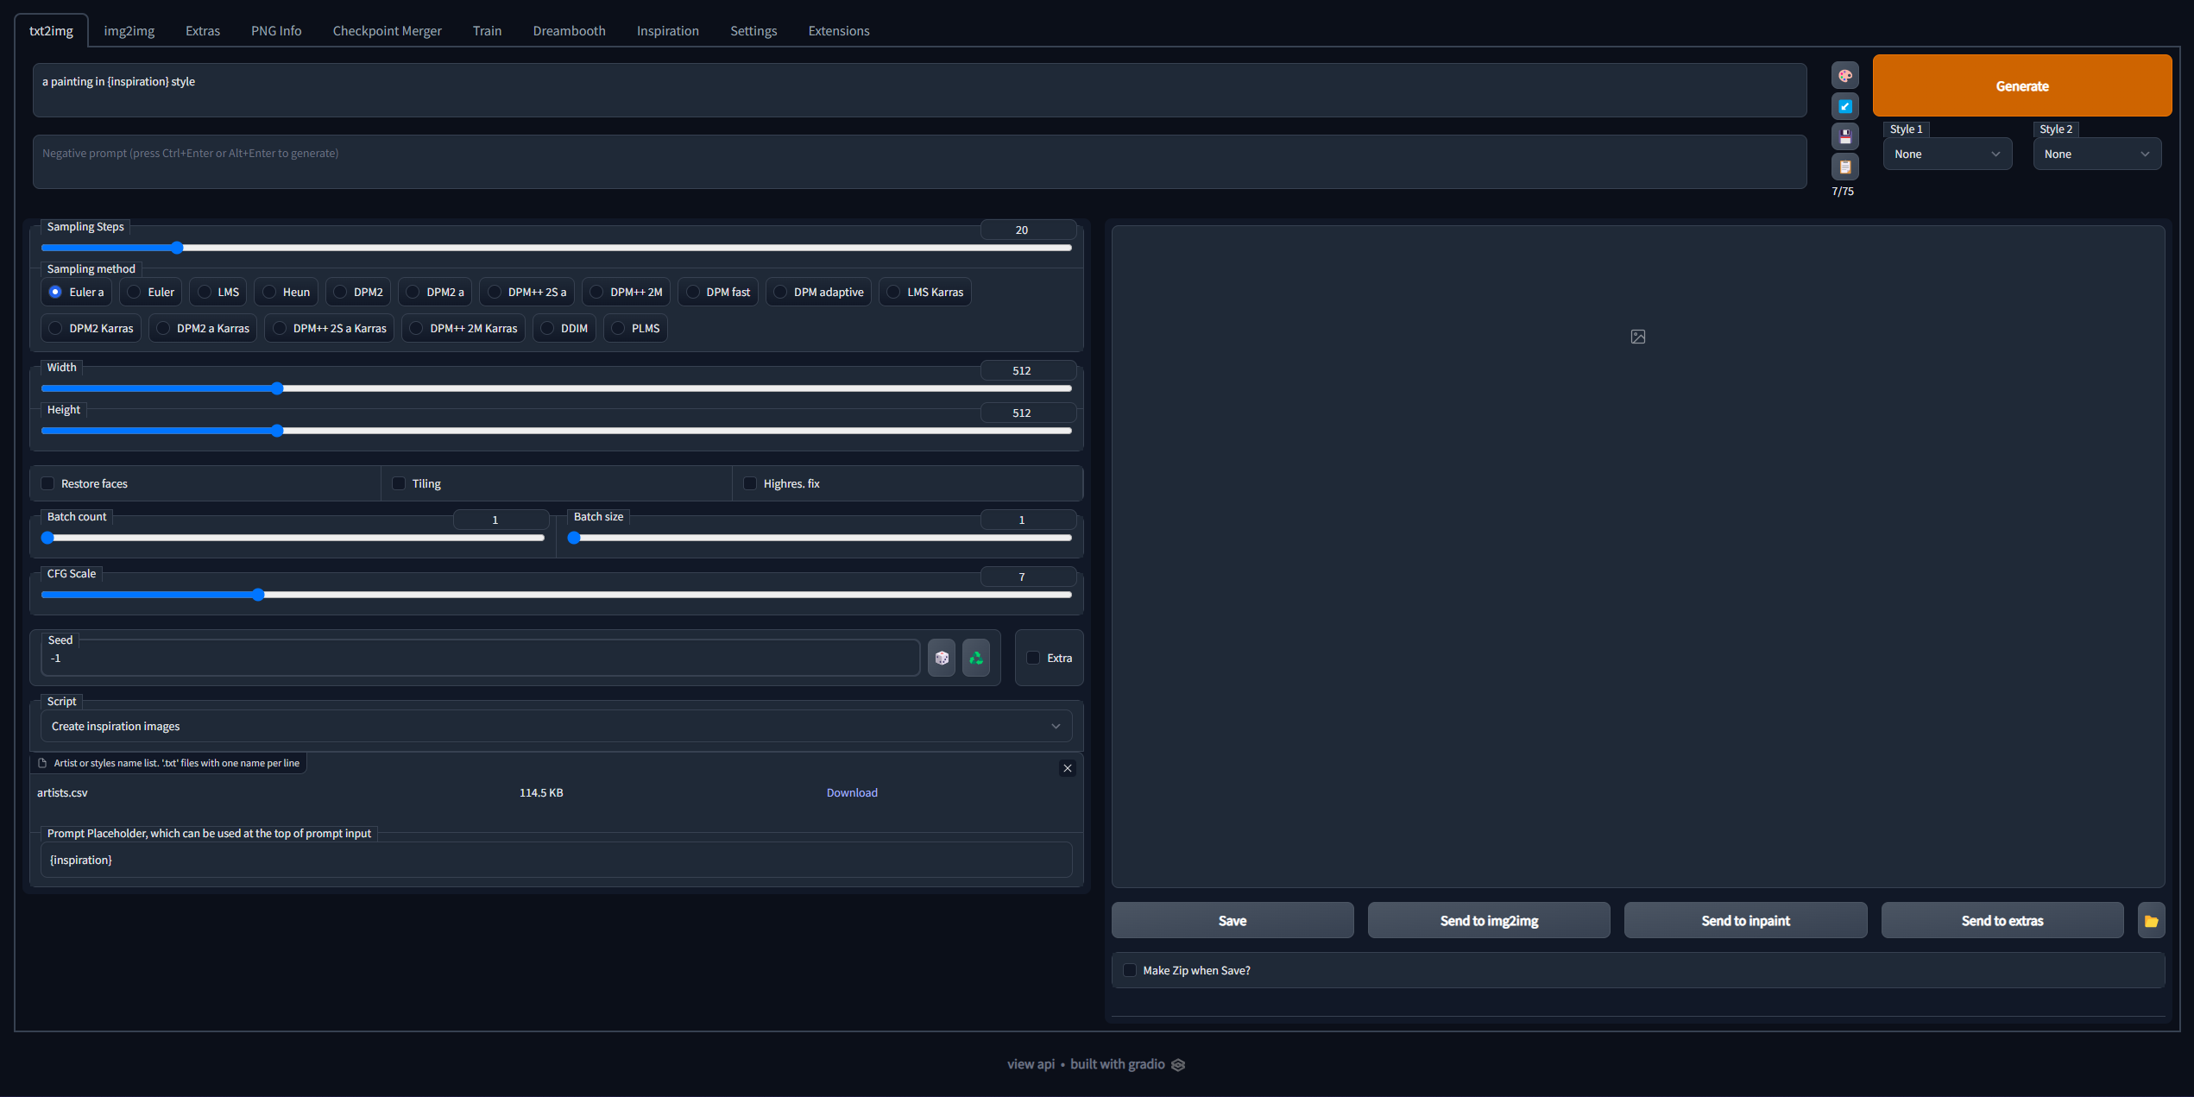
Task: Click the floppy disk save style icon
Action: click(1844, 136)
